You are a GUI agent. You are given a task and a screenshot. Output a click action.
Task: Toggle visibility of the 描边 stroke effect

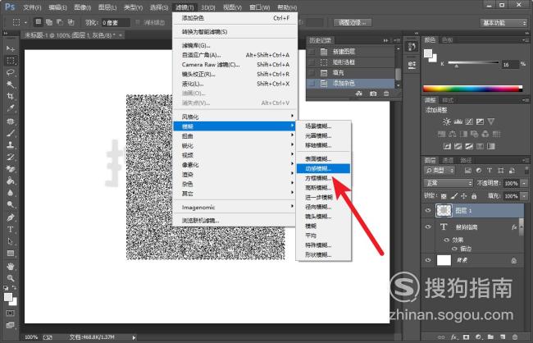pyautogui.click(x=454, y=249)
